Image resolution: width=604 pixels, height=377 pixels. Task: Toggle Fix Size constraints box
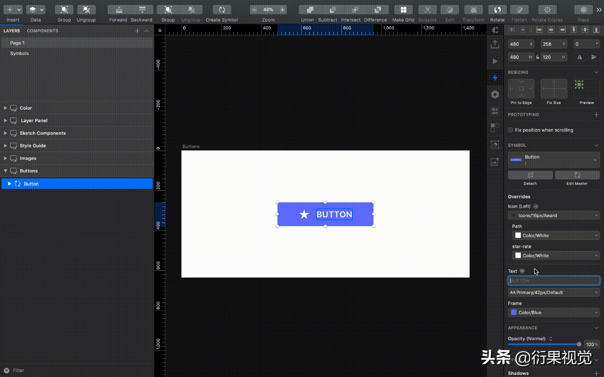tap(554, 89)
